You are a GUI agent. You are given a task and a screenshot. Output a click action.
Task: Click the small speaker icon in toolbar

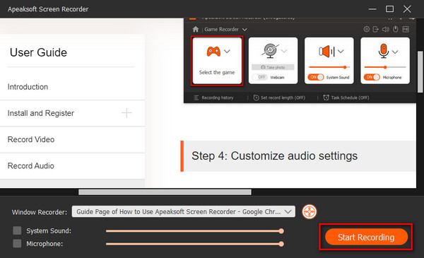click(385, 29)
